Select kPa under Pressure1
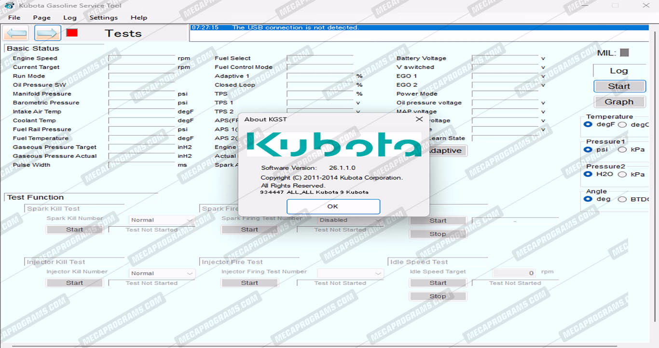 coord(622,150)
